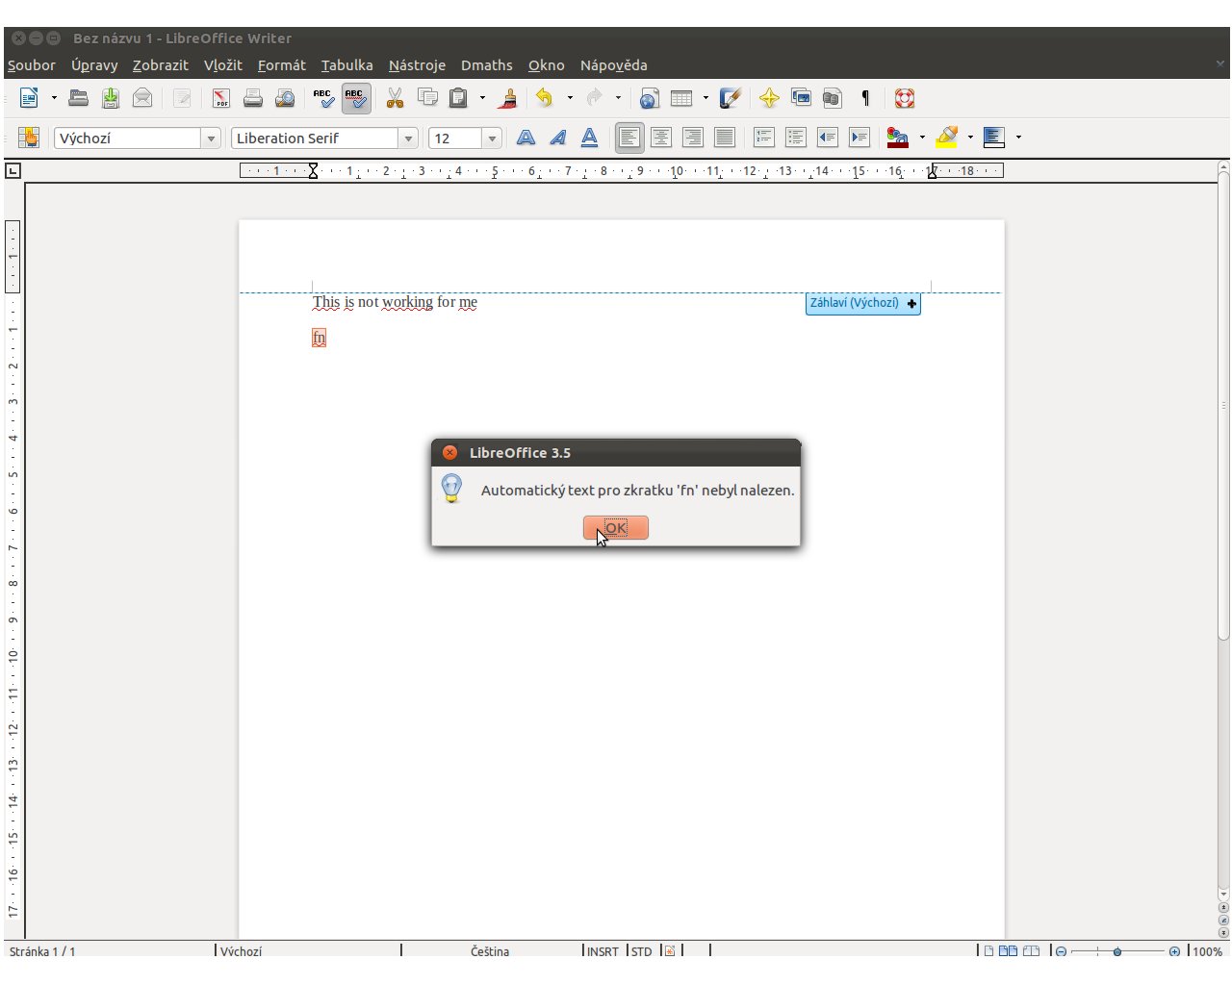The image size is (1232, 985).
Task: Click the Print document icon
Action: tap(253, 98)
